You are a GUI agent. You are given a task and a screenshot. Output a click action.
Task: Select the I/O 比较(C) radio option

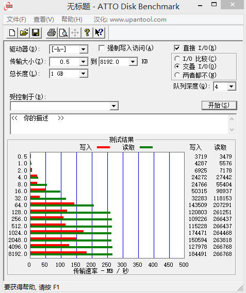click(177, 59)
